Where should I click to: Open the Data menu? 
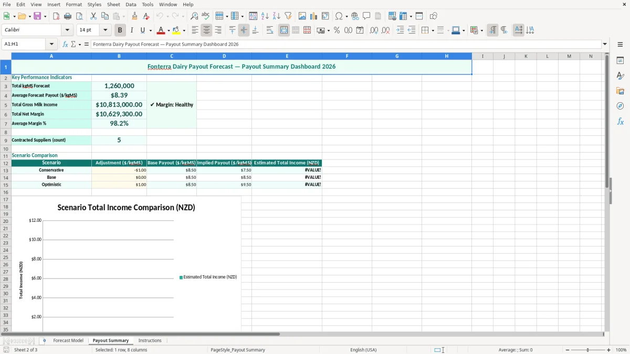pyautogui.click(x=131, y=4)
